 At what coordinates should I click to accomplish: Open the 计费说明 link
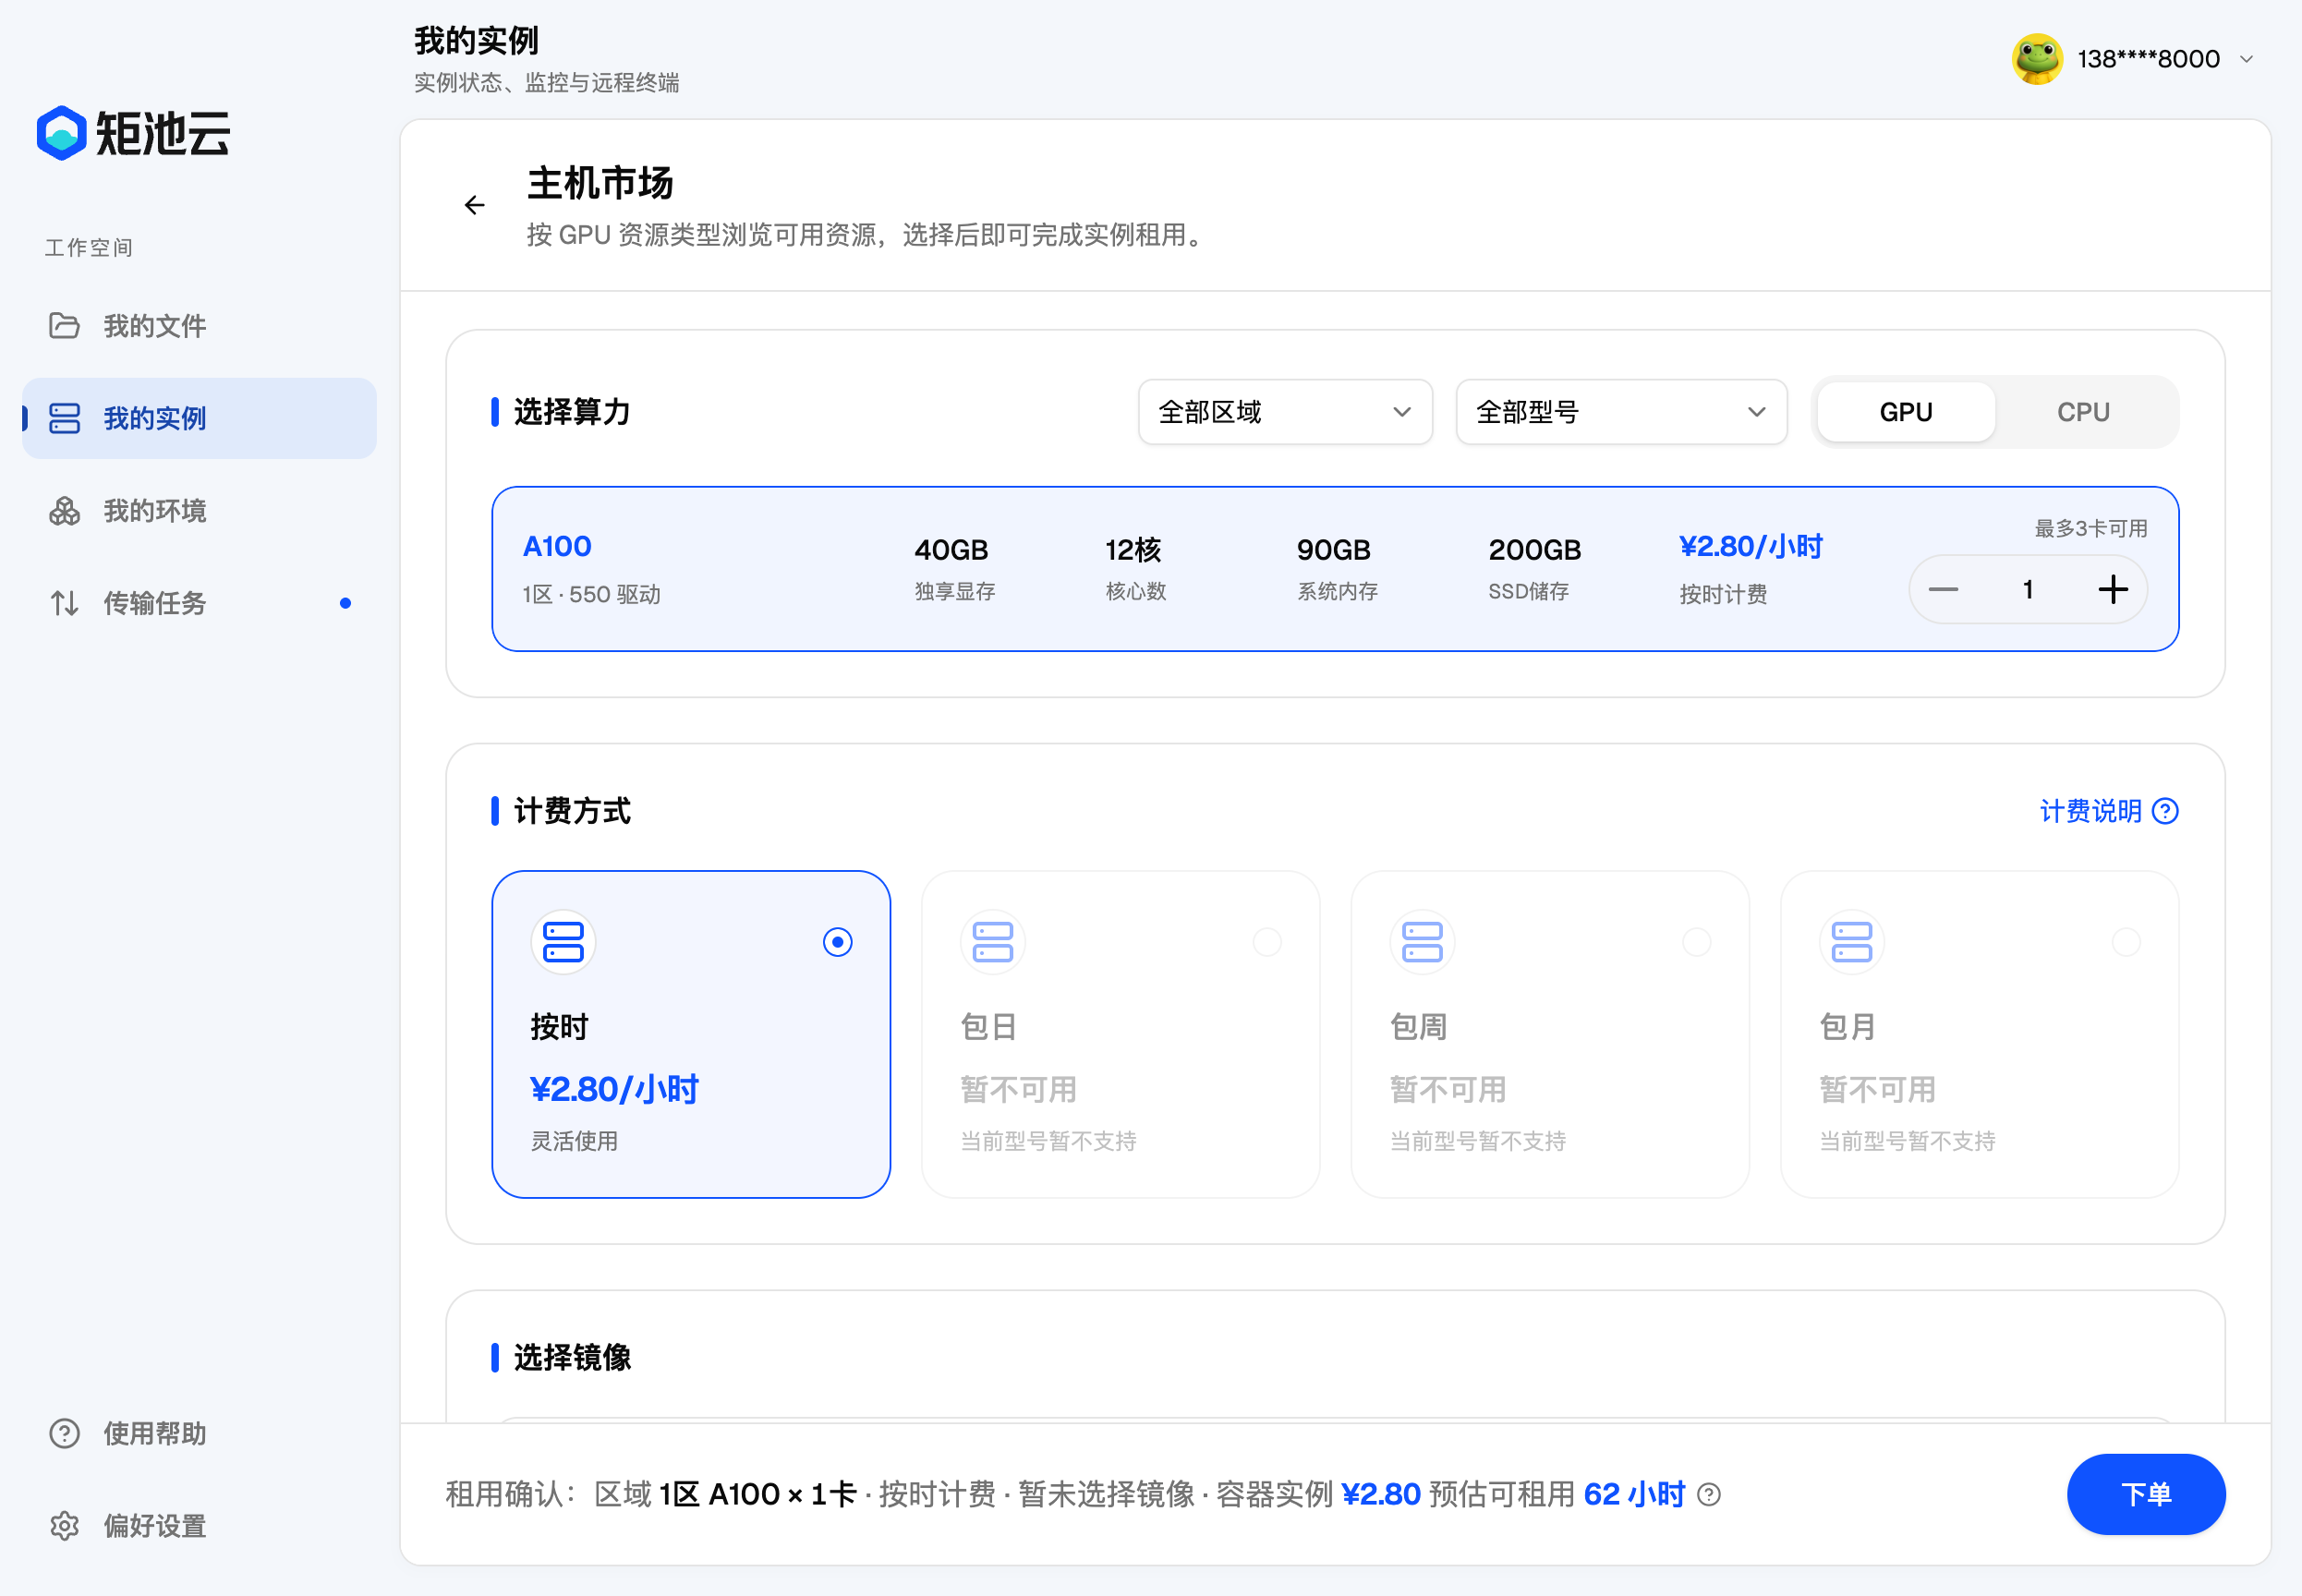[x=2109, y=811]
